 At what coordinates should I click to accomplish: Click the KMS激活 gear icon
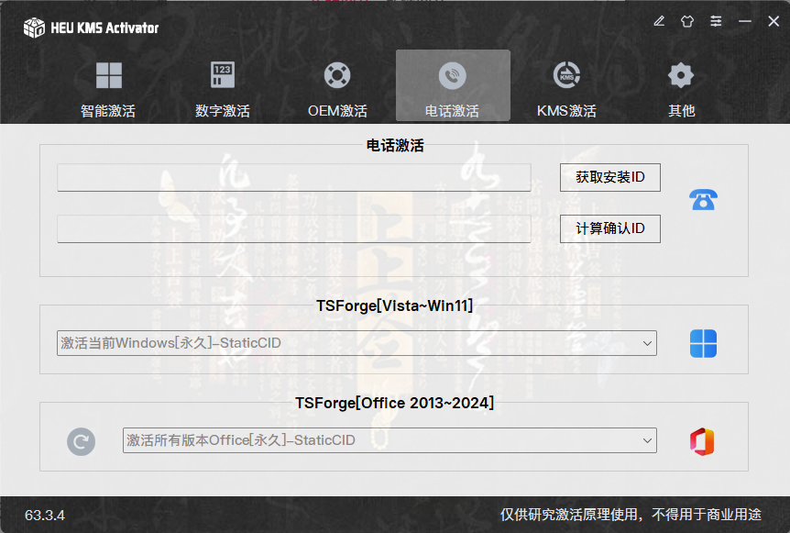(x=566, y=75)
